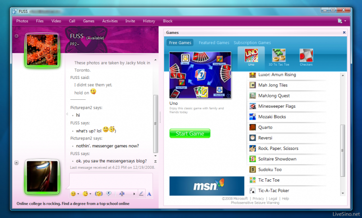Click the Quarto game icon
The height and width of the screenshot is (218, 362).
tap(253, 128)
